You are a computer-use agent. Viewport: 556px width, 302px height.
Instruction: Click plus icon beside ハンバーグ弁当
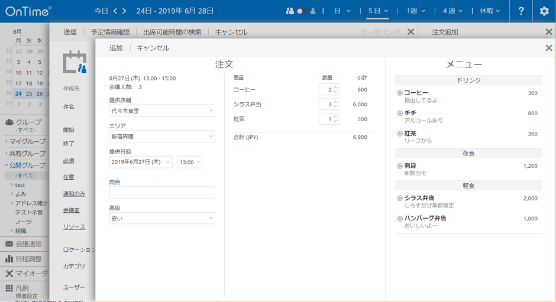(x=400, y=219)
